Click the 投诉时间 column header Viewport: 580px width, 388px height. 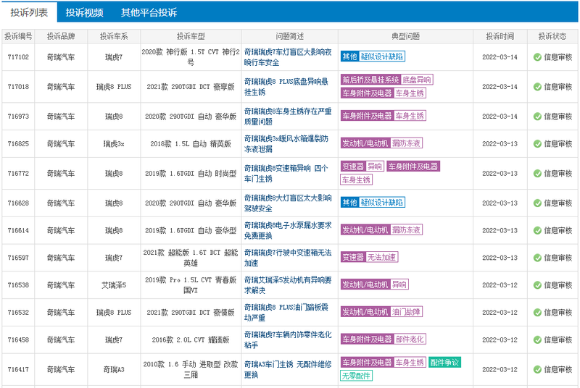500,36
